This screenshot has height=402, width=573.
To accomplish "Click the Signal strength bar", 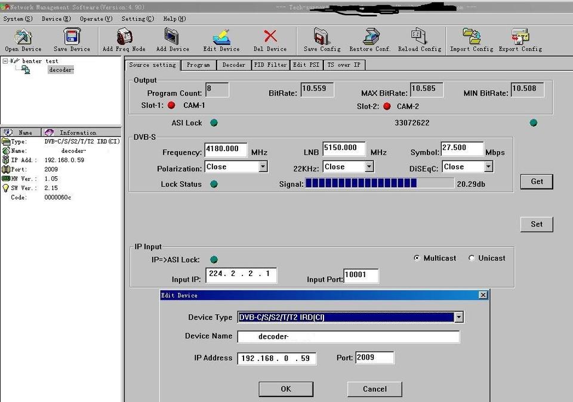I will tap(380, 184).
